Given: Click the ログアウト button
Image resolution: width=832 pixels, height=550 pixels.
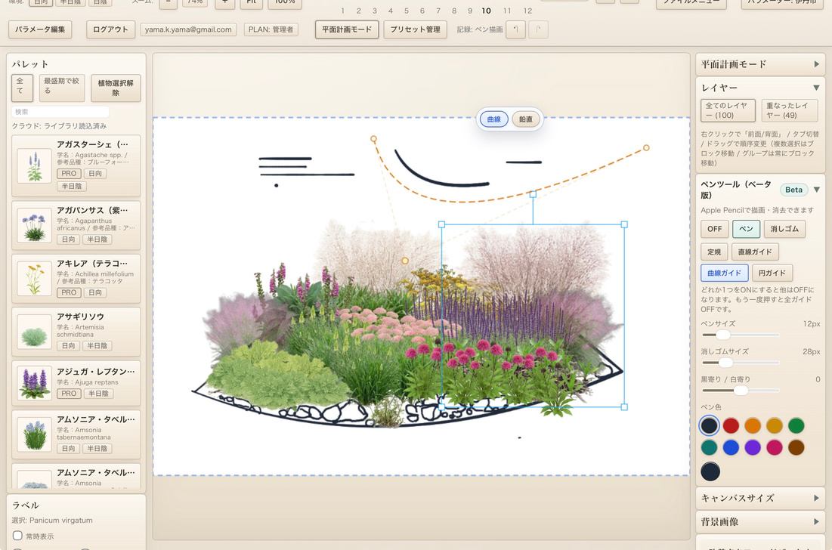Looking at the screenshot, I should coord(110,29).
